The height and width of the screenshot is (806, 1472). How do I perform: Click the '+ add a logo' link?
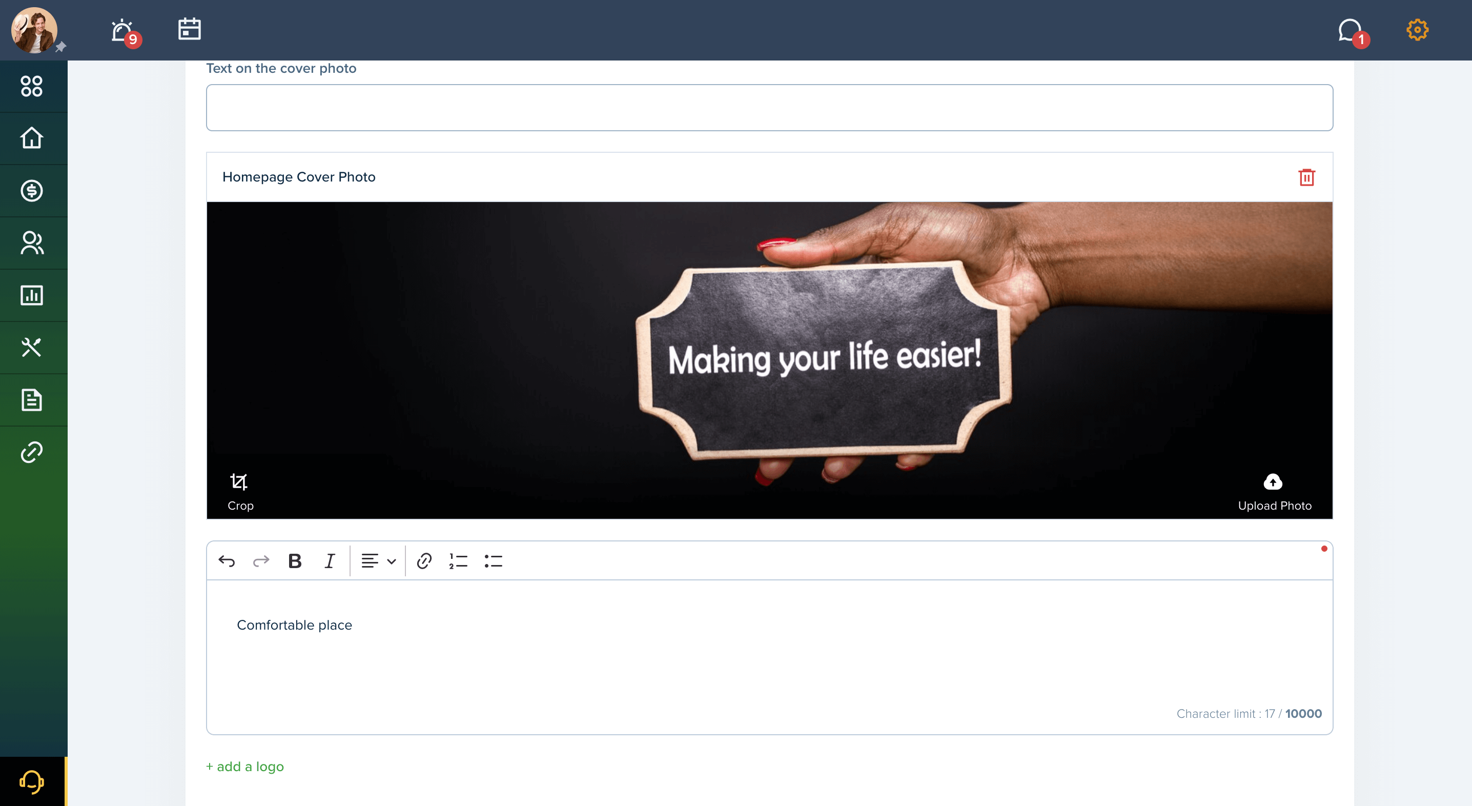coord(244,766)
